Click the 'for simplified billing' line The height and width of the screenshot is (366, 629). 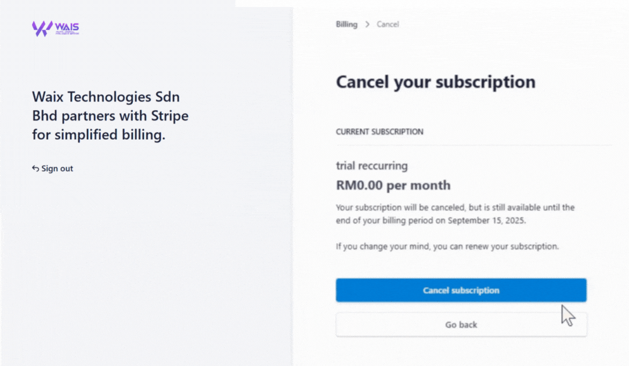coord(99,135)
